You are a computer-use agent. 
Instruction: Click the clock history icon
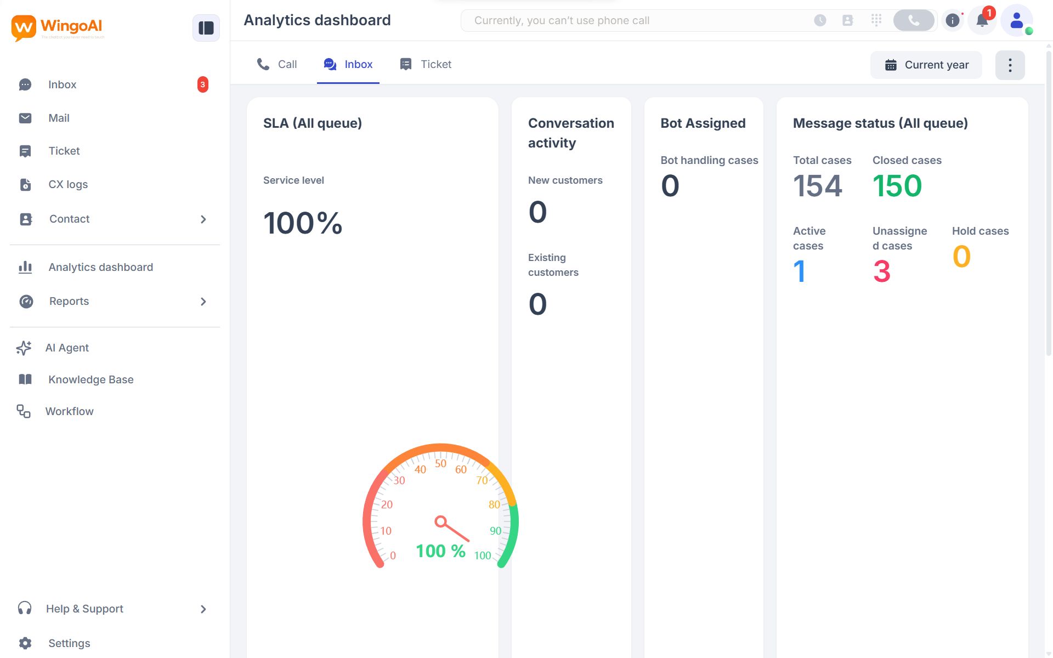tap(820, 20)
